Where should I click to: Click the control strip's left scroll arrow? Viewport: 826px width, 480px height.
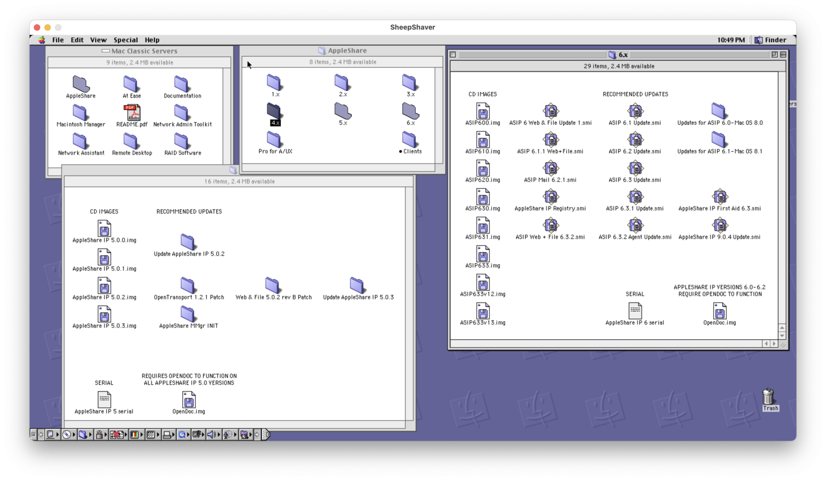(x=41, y=435)
